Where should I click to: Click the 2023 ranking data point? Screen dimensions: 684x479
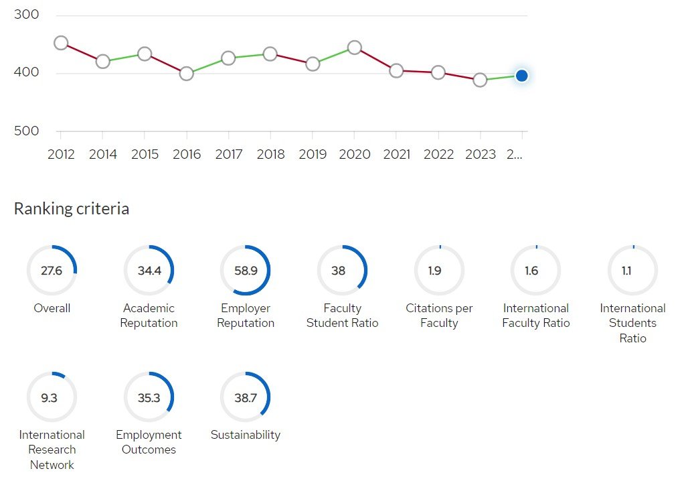coord(480,80)
